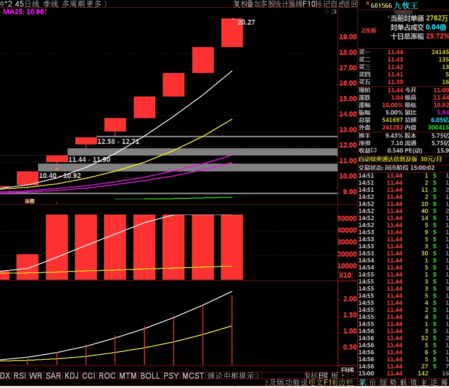Click the X10 volume scale label
This screenshot has width=449, height=388.
coord(345,275)
